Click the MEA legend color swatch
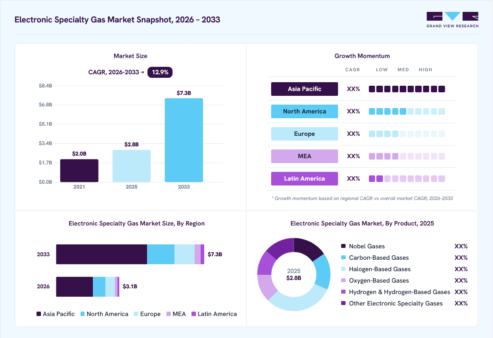The image size is (493, 338). [x=169, y=314]
